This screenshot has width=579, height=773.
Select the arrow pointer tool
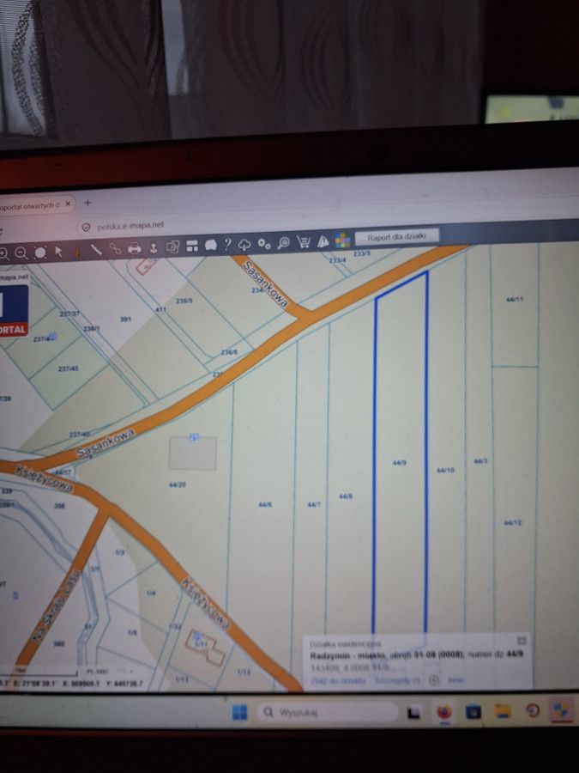pyautogui.click(x=58, y=252)
